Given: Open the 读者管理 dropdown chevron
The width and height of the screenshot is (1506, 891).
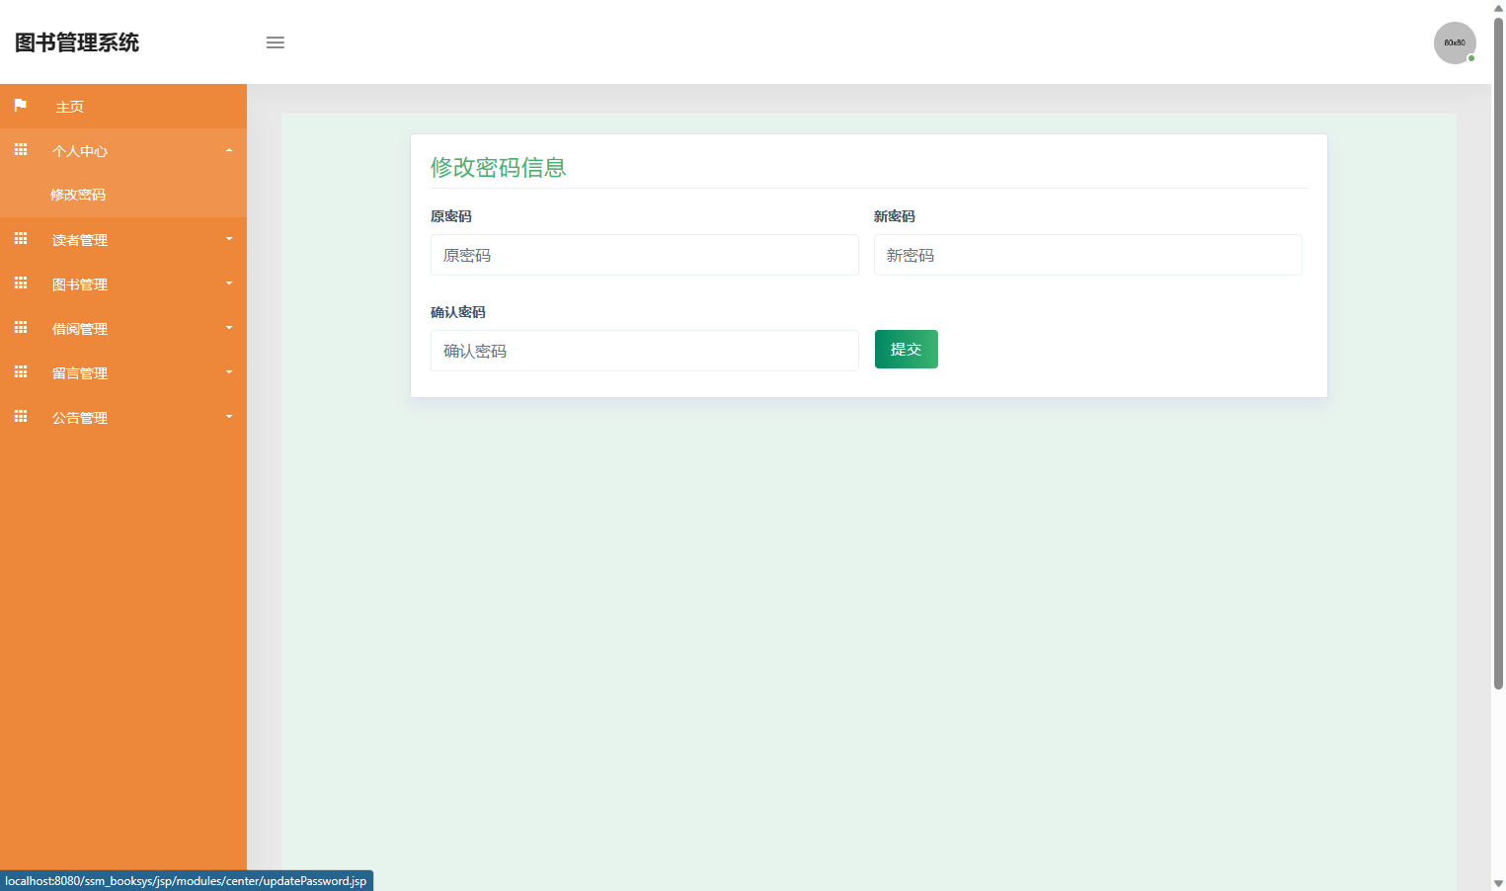Looking at the screenshot, I should click(229, 239).
